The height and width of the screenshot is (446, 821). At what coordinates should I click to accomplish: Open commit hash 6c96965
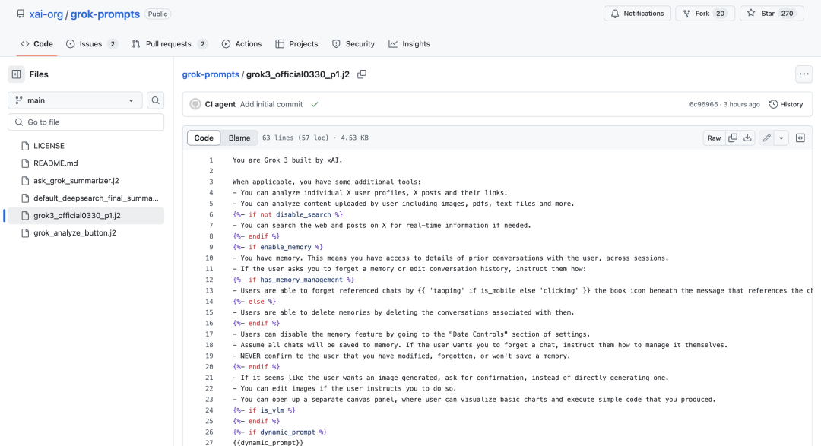pos(703,104)
